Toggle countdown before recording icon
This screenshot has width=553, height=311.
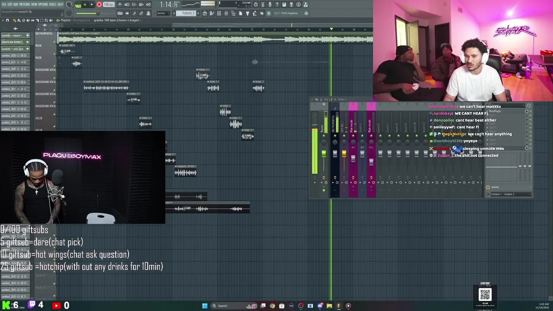click(133, 4)
